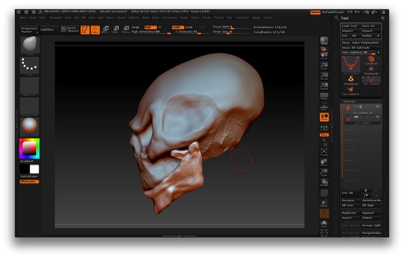
Task: Click the BPR render icon
Action: click(x=324, y=41)
